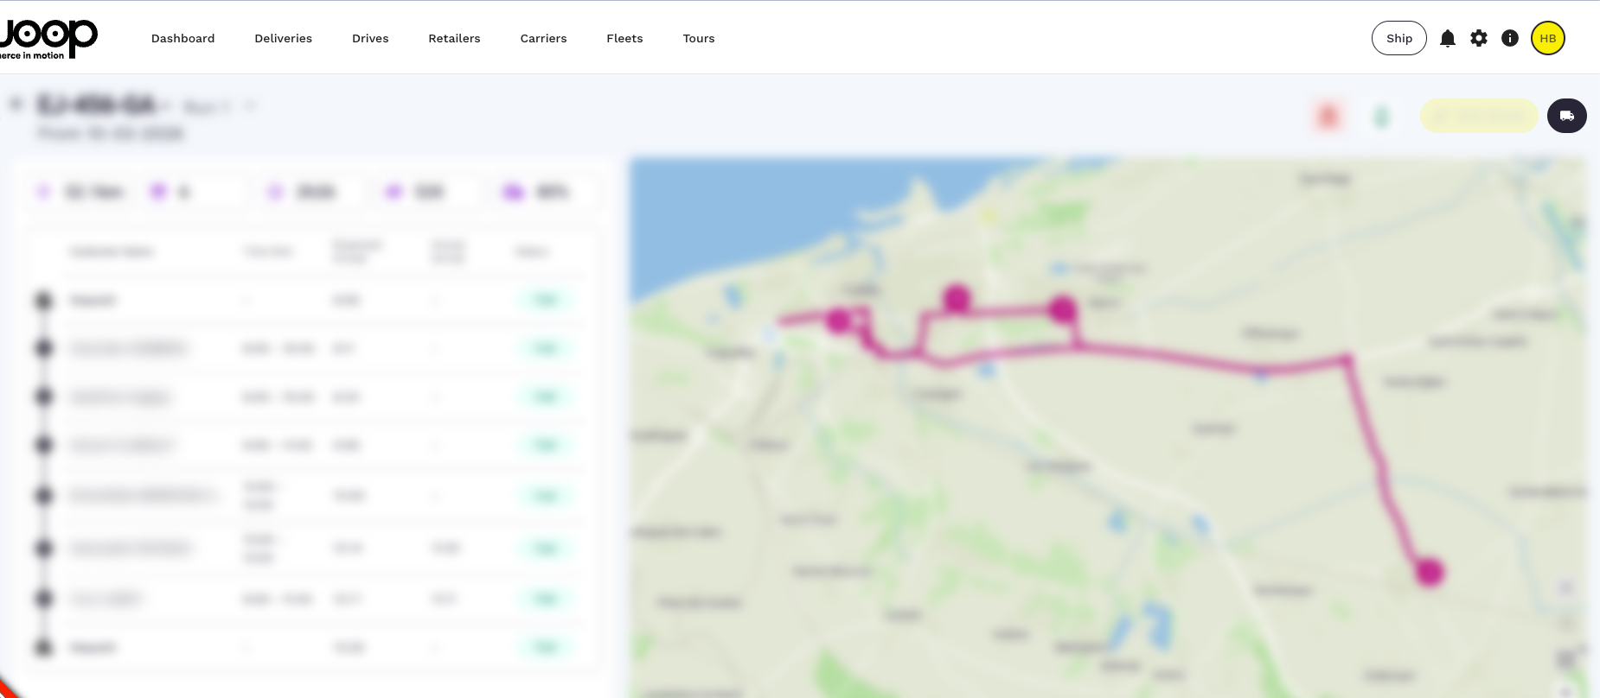This screenshot has width=1600, height=698.
Task: Go back using the arrow beside tour title
Action: pyautogui.click(x=16, y=105)
